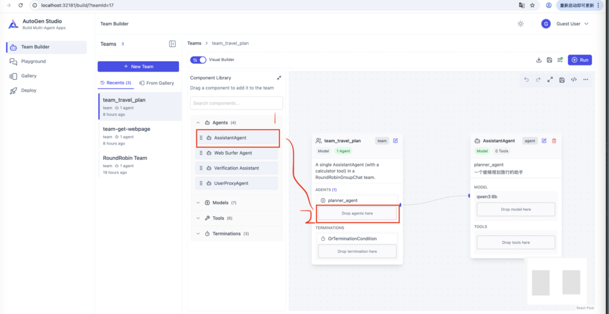Click the Verification Assistant drag handle
Image resolution: width=609 pixels, height=314 pixels.
[x=201, y=168]
